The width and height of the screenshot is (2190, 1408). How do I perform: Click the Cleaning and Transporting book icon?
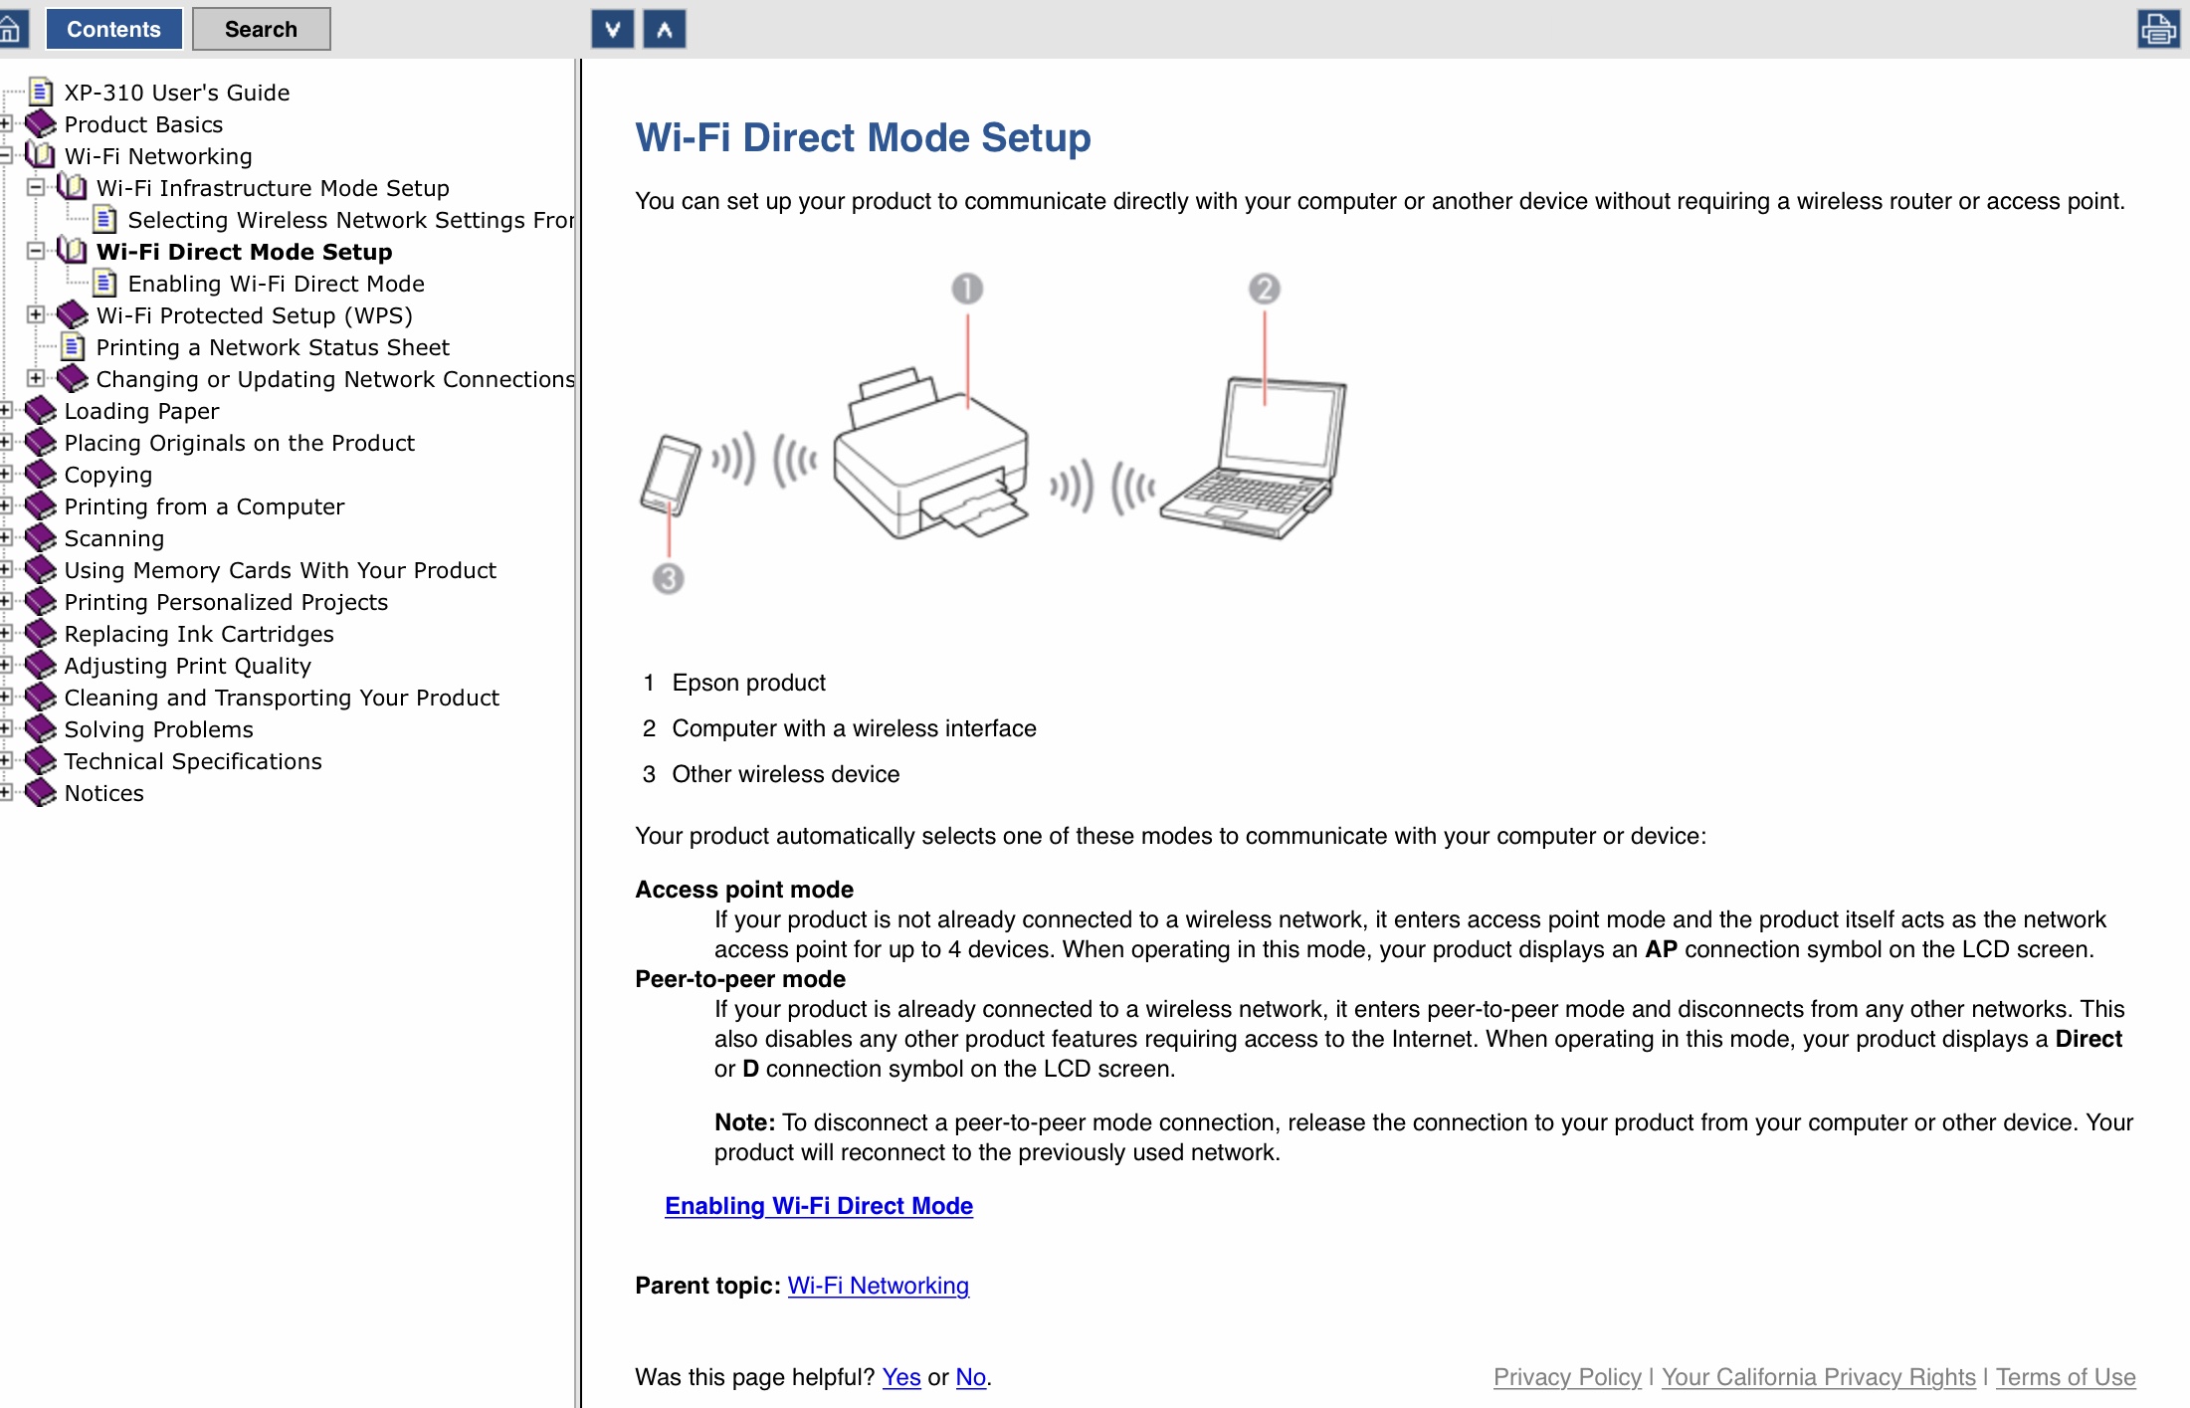pos(41,697)
